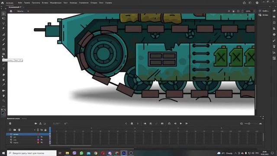Select the Hand tool
The width and height of the screenshot is (277, 156).
(3, 96)
